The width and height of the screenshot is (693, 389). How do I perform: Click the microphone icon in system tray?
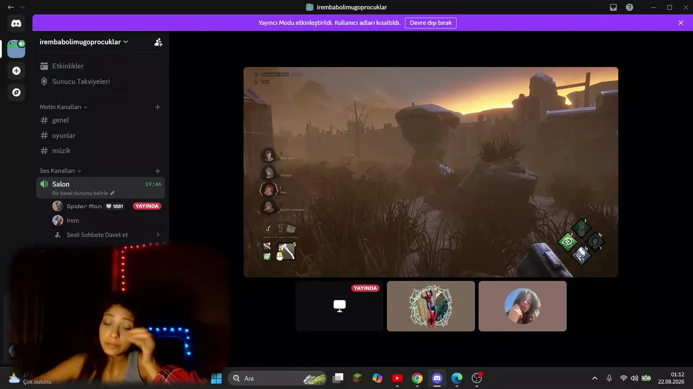tap(609, 378)
